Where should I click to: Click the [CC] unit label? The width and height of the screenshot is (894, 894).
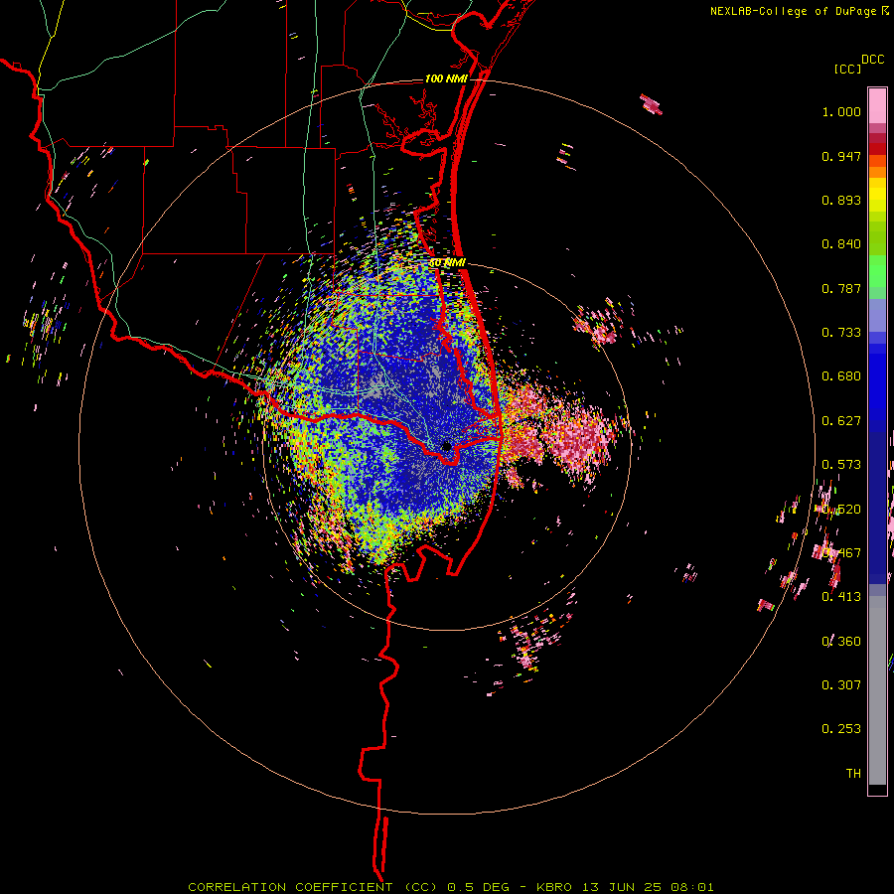(848, 69)
